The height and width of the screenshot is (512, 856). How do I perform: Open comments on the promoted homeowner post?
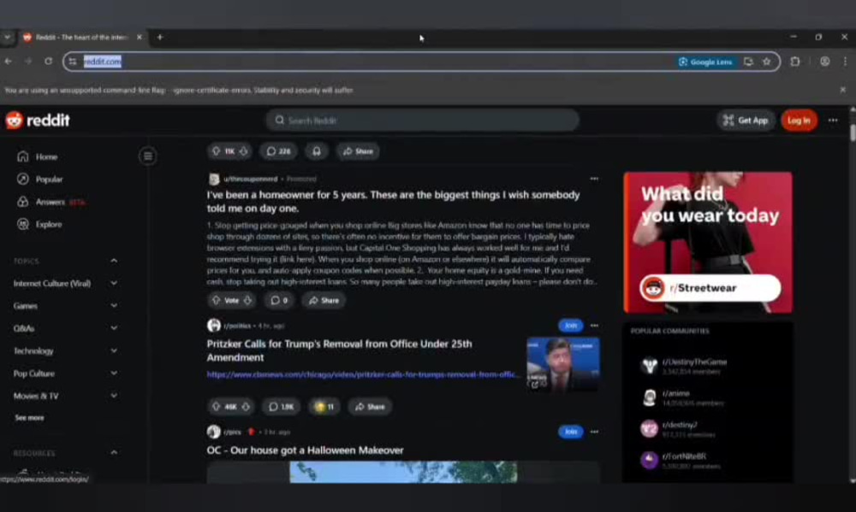279,300
